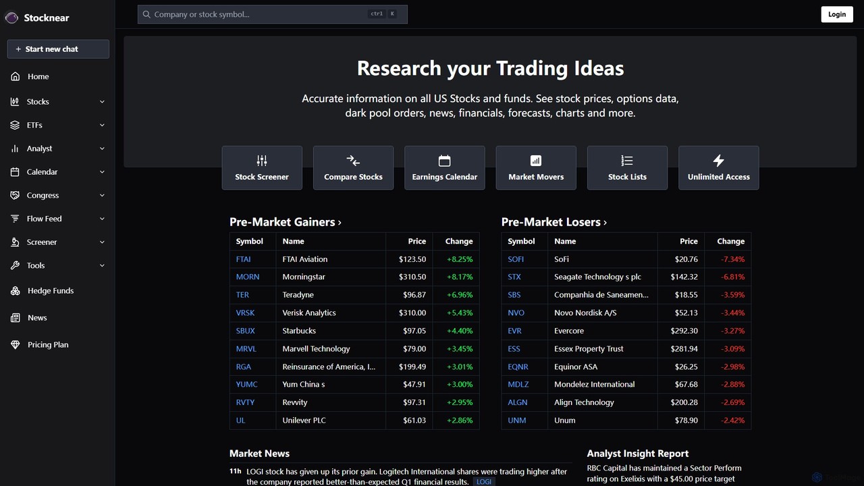Open the RVTY ticker link

(x=246, y=402)
